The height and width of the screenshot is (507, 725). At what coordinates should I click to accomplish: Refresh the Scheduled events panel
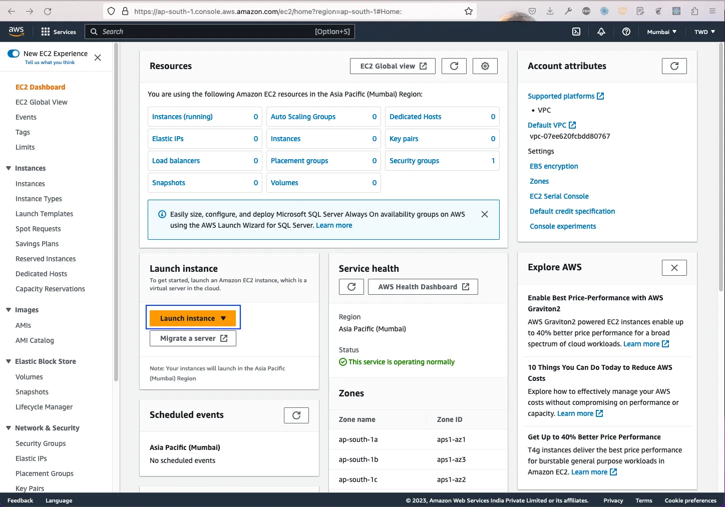(296, 415)
